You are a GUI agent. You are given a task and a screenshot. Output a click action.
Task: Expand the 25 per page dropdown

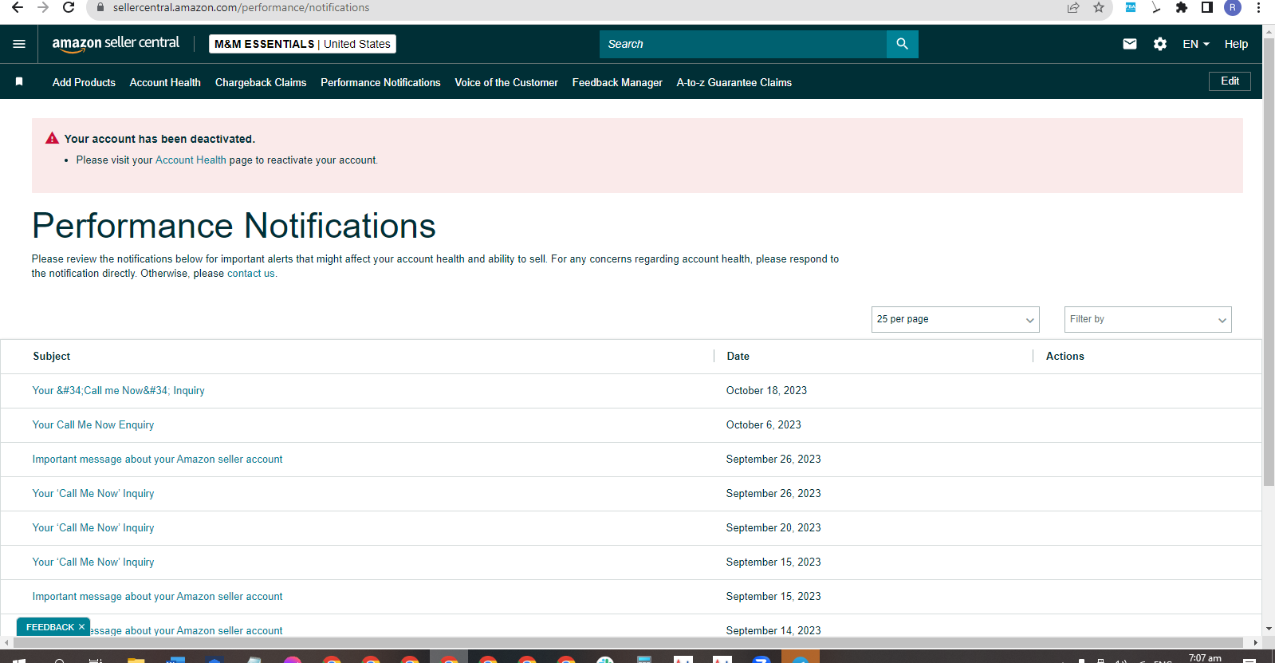point(955,319)
